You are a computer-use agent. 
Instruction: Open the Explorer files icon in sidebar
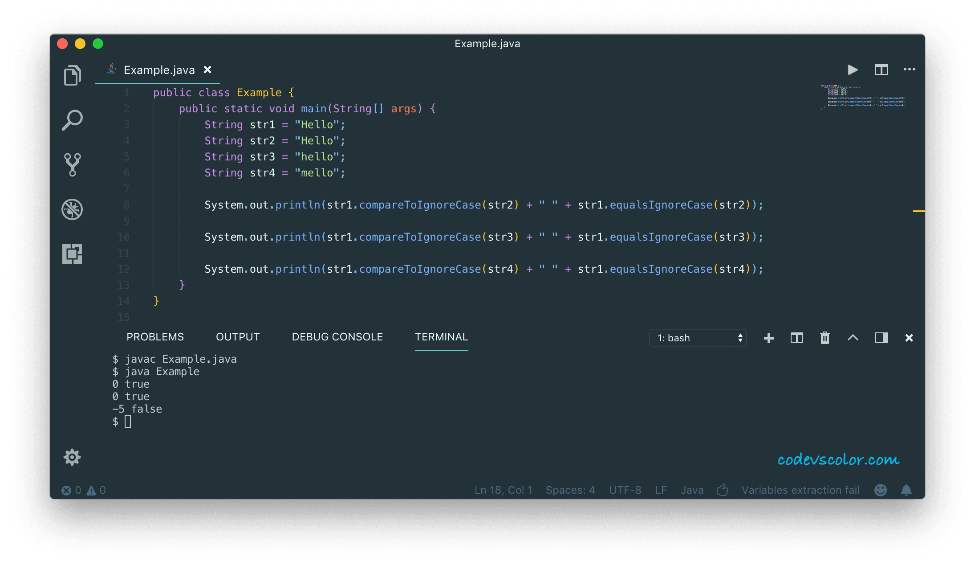pos(72,75)
